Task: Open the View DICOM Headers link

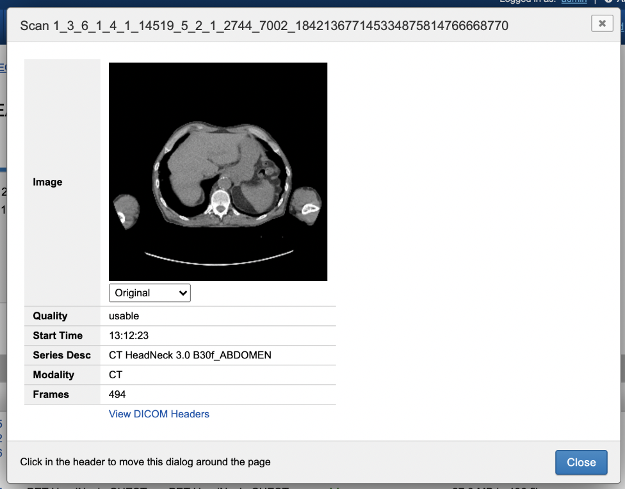Action: (x=159, y=414)
